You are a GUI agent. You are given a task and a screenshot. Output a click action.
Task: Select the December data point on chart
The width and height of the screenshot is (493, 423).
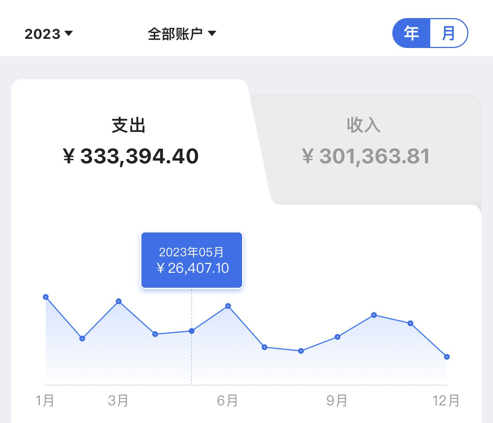447,357
